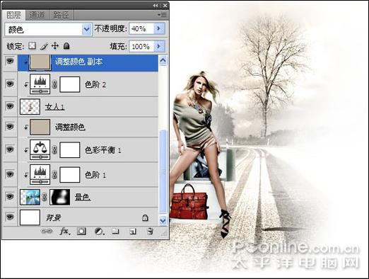Click the 景色 layer mask link icon
The width and height of the screenshot is (369, 279).
click(45, 197)
